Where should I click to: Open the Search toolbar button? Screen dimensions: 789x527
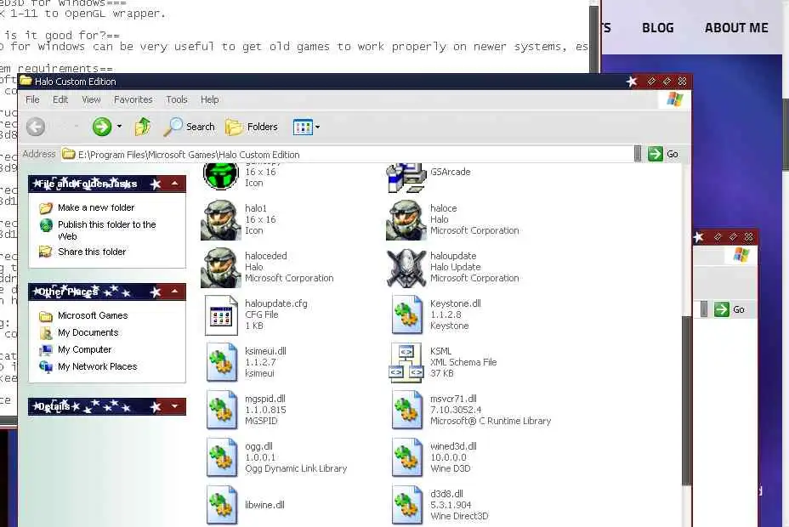[190, 127]
